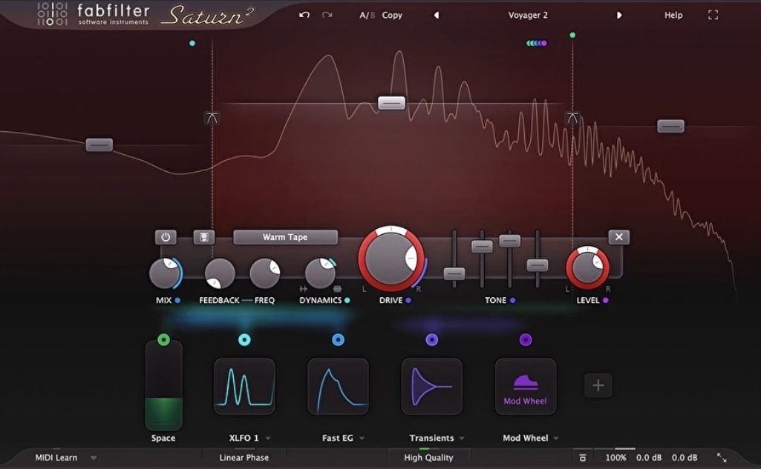Viewport: 761px width, 469px height.
Task: Select the Fast EG envelope icon
Action: [338, 386]
